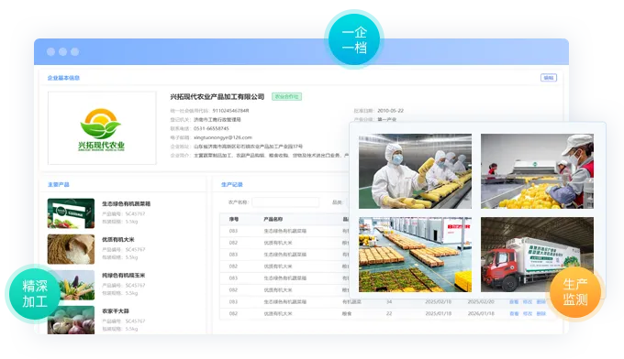Open photo of red delivery truck
This screenshot has height=359, width=624.
[x=537, y=255]
